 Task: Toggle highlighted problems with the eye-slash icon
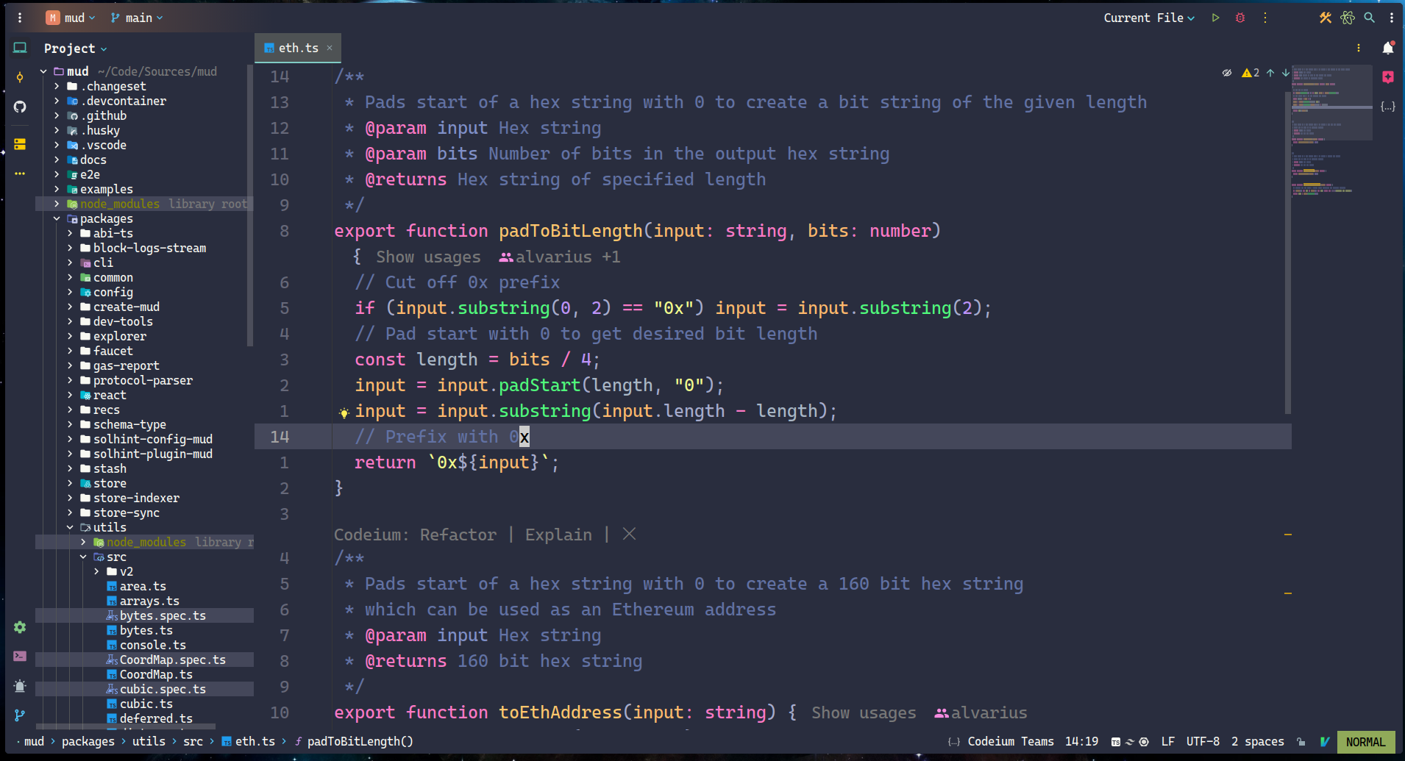[1227, 72]
